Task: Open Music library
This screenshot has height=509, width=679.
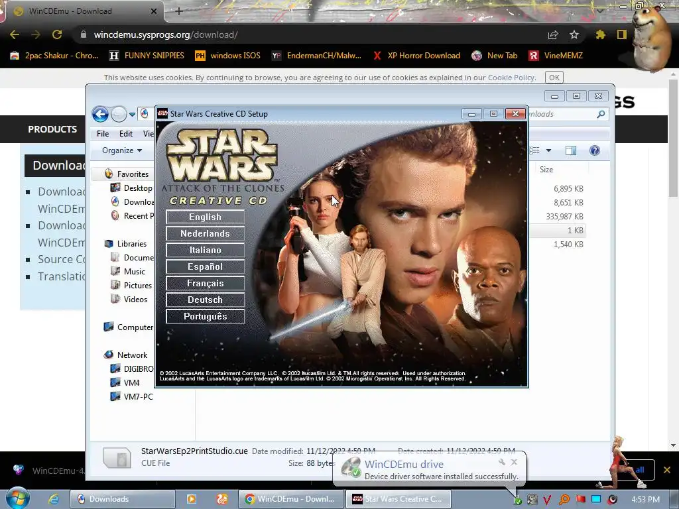Action: 128,271
